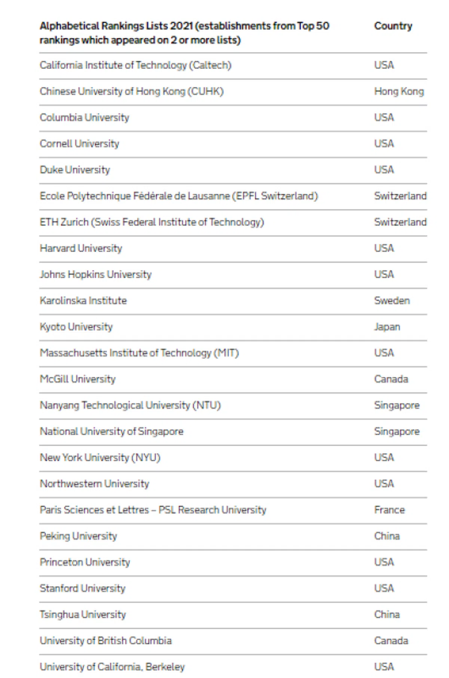Select Tsinghua University in the list
This screenshot has height=678, width=449.
[x=83, y=615]
